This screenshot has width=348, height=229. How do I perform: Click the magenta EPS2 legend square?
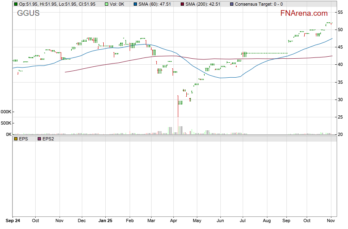click(x=39, y=138)
